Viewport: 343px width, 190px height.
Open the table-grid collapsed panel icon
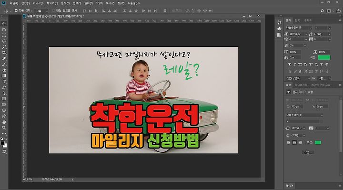(x=279, y=35)
